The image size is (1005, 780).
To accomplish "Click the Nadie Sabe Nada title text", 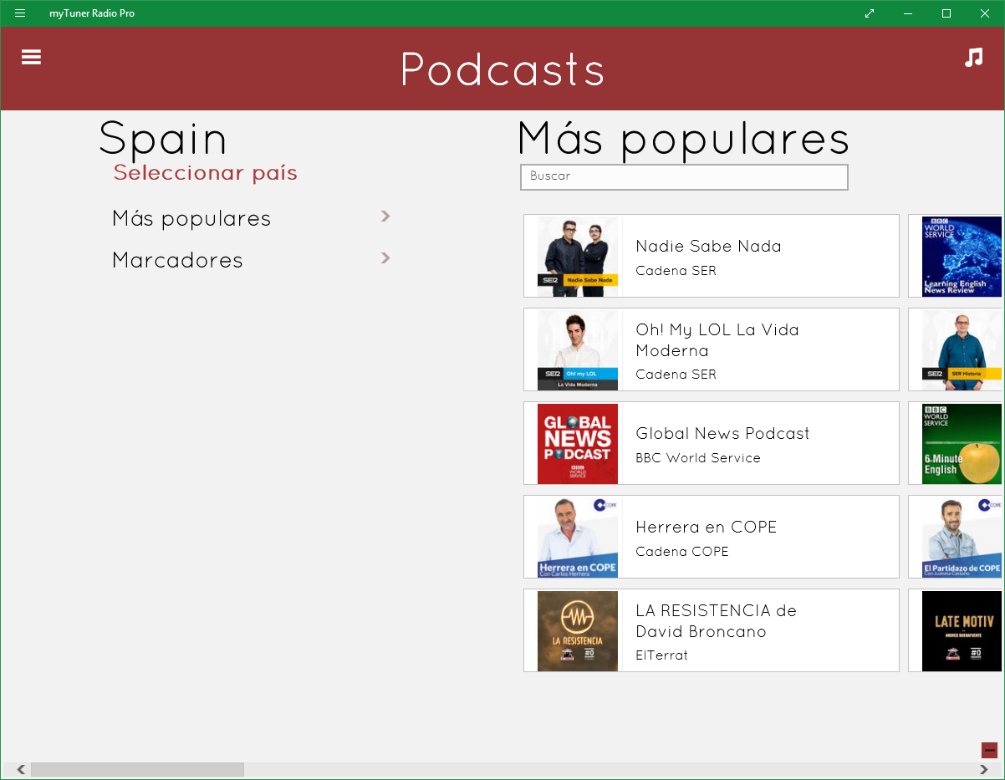I will click(708, 246).
